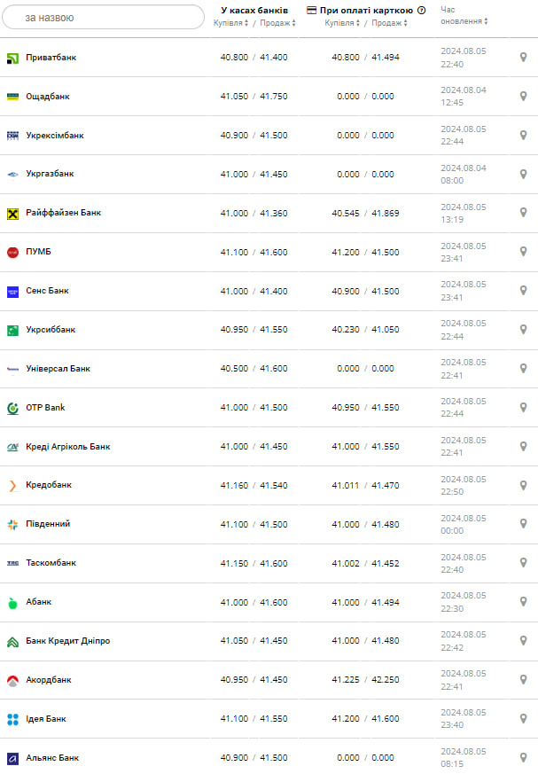Show Ощадбанк location via map pin
Viewport: 538px width, 774px height.
pyautogui.click(x=523, y=97)
